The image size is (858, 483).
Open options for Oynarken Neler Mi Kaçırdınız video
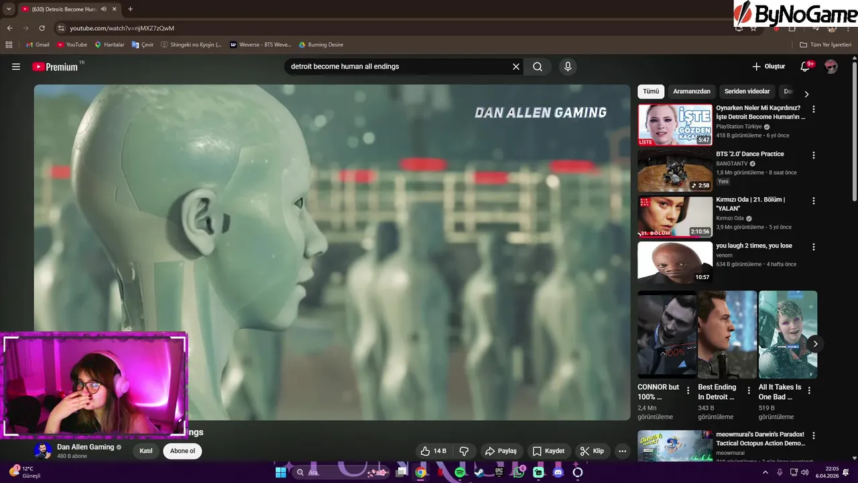tap(814, 109)
